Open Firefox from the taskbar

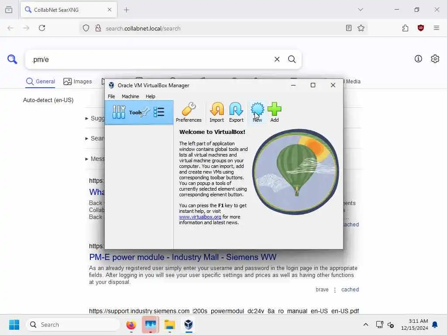(x=131, y=325)
